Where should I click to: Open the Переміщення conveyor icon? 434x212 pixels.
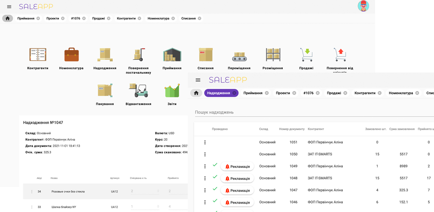coord(239,56)
